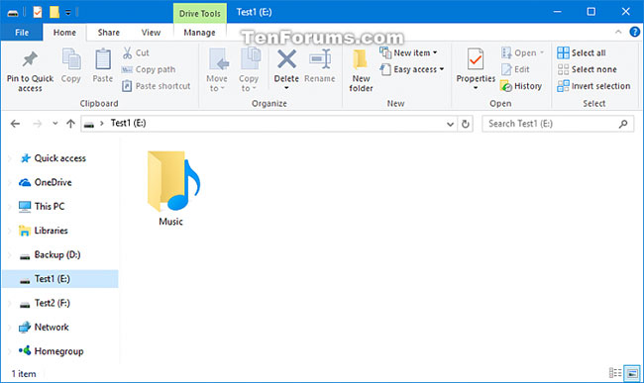This screenshot has width=644, height=383.
Task: Select Homegroup in navigation pane
Action: point(60,351)
